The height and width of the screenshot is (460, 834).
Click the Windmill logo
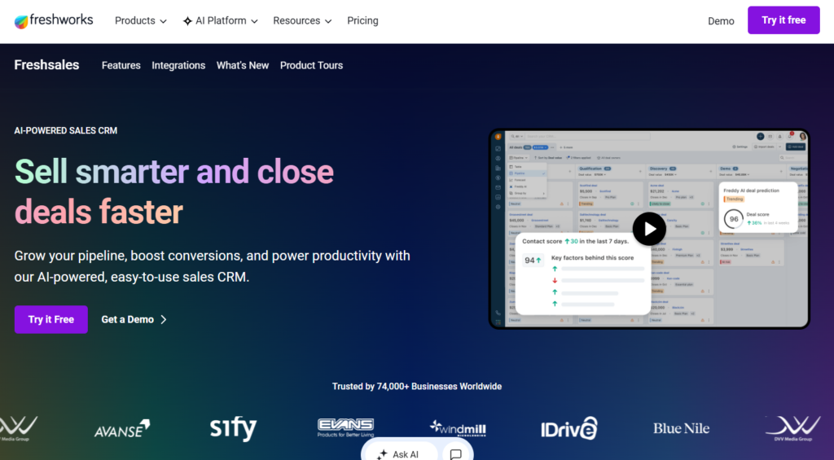pyautogui.click(x=458, y=428)
